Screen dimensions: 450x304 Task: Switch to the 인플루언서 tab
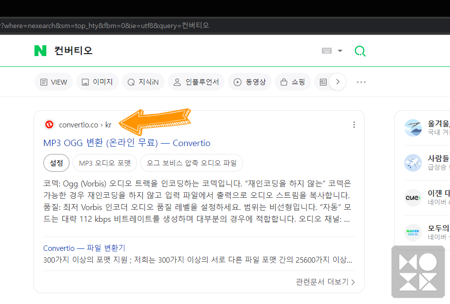[196, 82]
